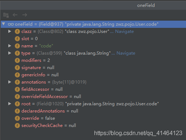Screen dimensions: 186x140
Task: Click Navigate link for class java.lang.String
Action: (x=126, y=53)
